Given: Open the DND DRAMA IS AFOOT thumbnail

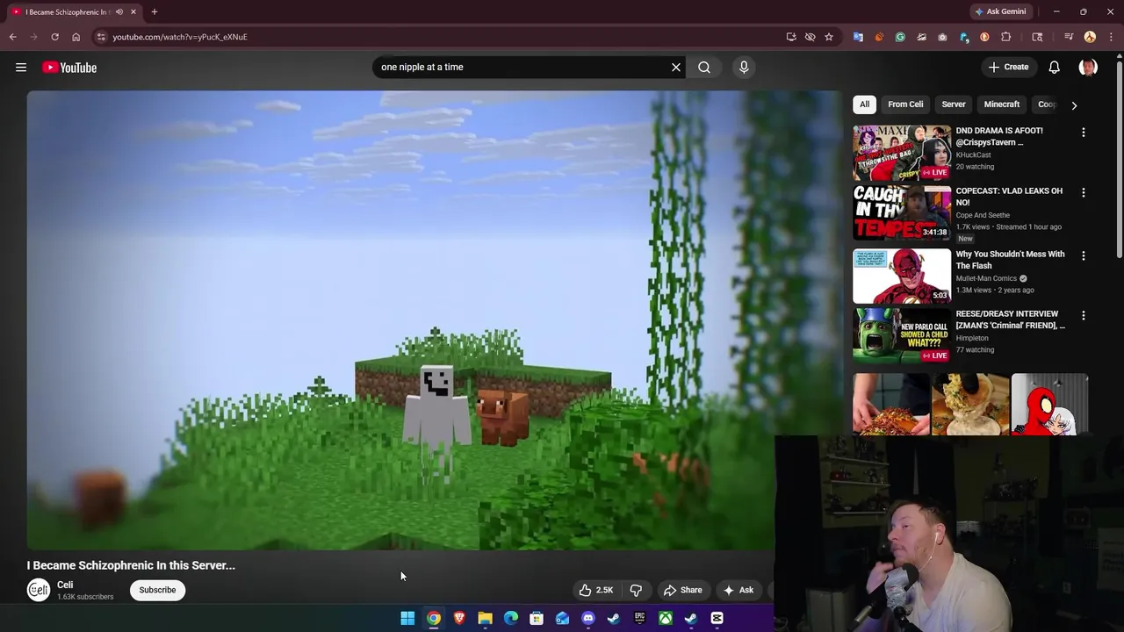Looking at the screenshot, I should (902, 153).
